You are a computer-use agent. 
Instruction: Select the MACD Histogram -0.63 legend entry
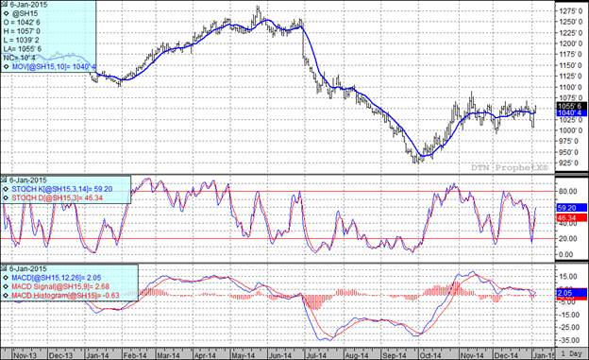(x=65, y=296)
